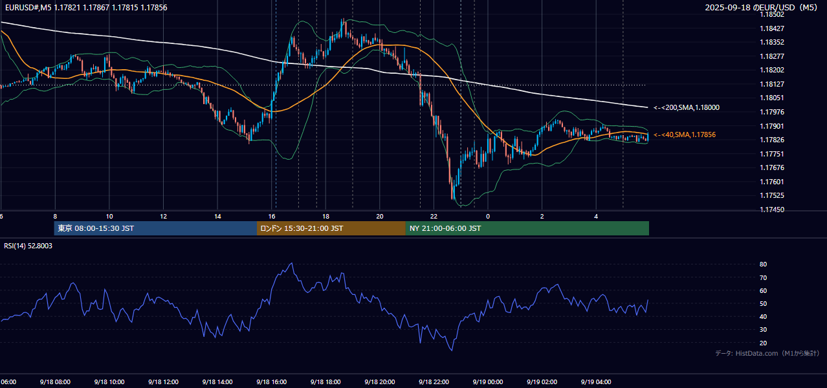This screenshot has width=827, height=388.
Task: Click the 9/18 22:00 date label
Action: (434, 382)
